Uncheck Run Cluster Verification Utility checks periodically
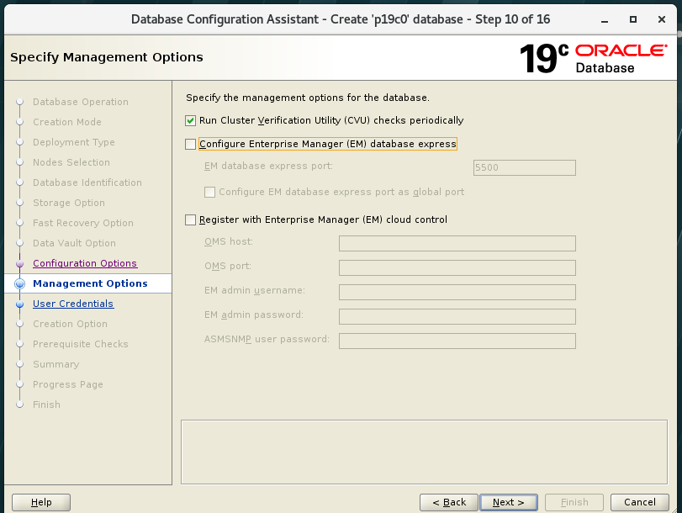Viewport: 682px width, 513px height. coord(191,120)
